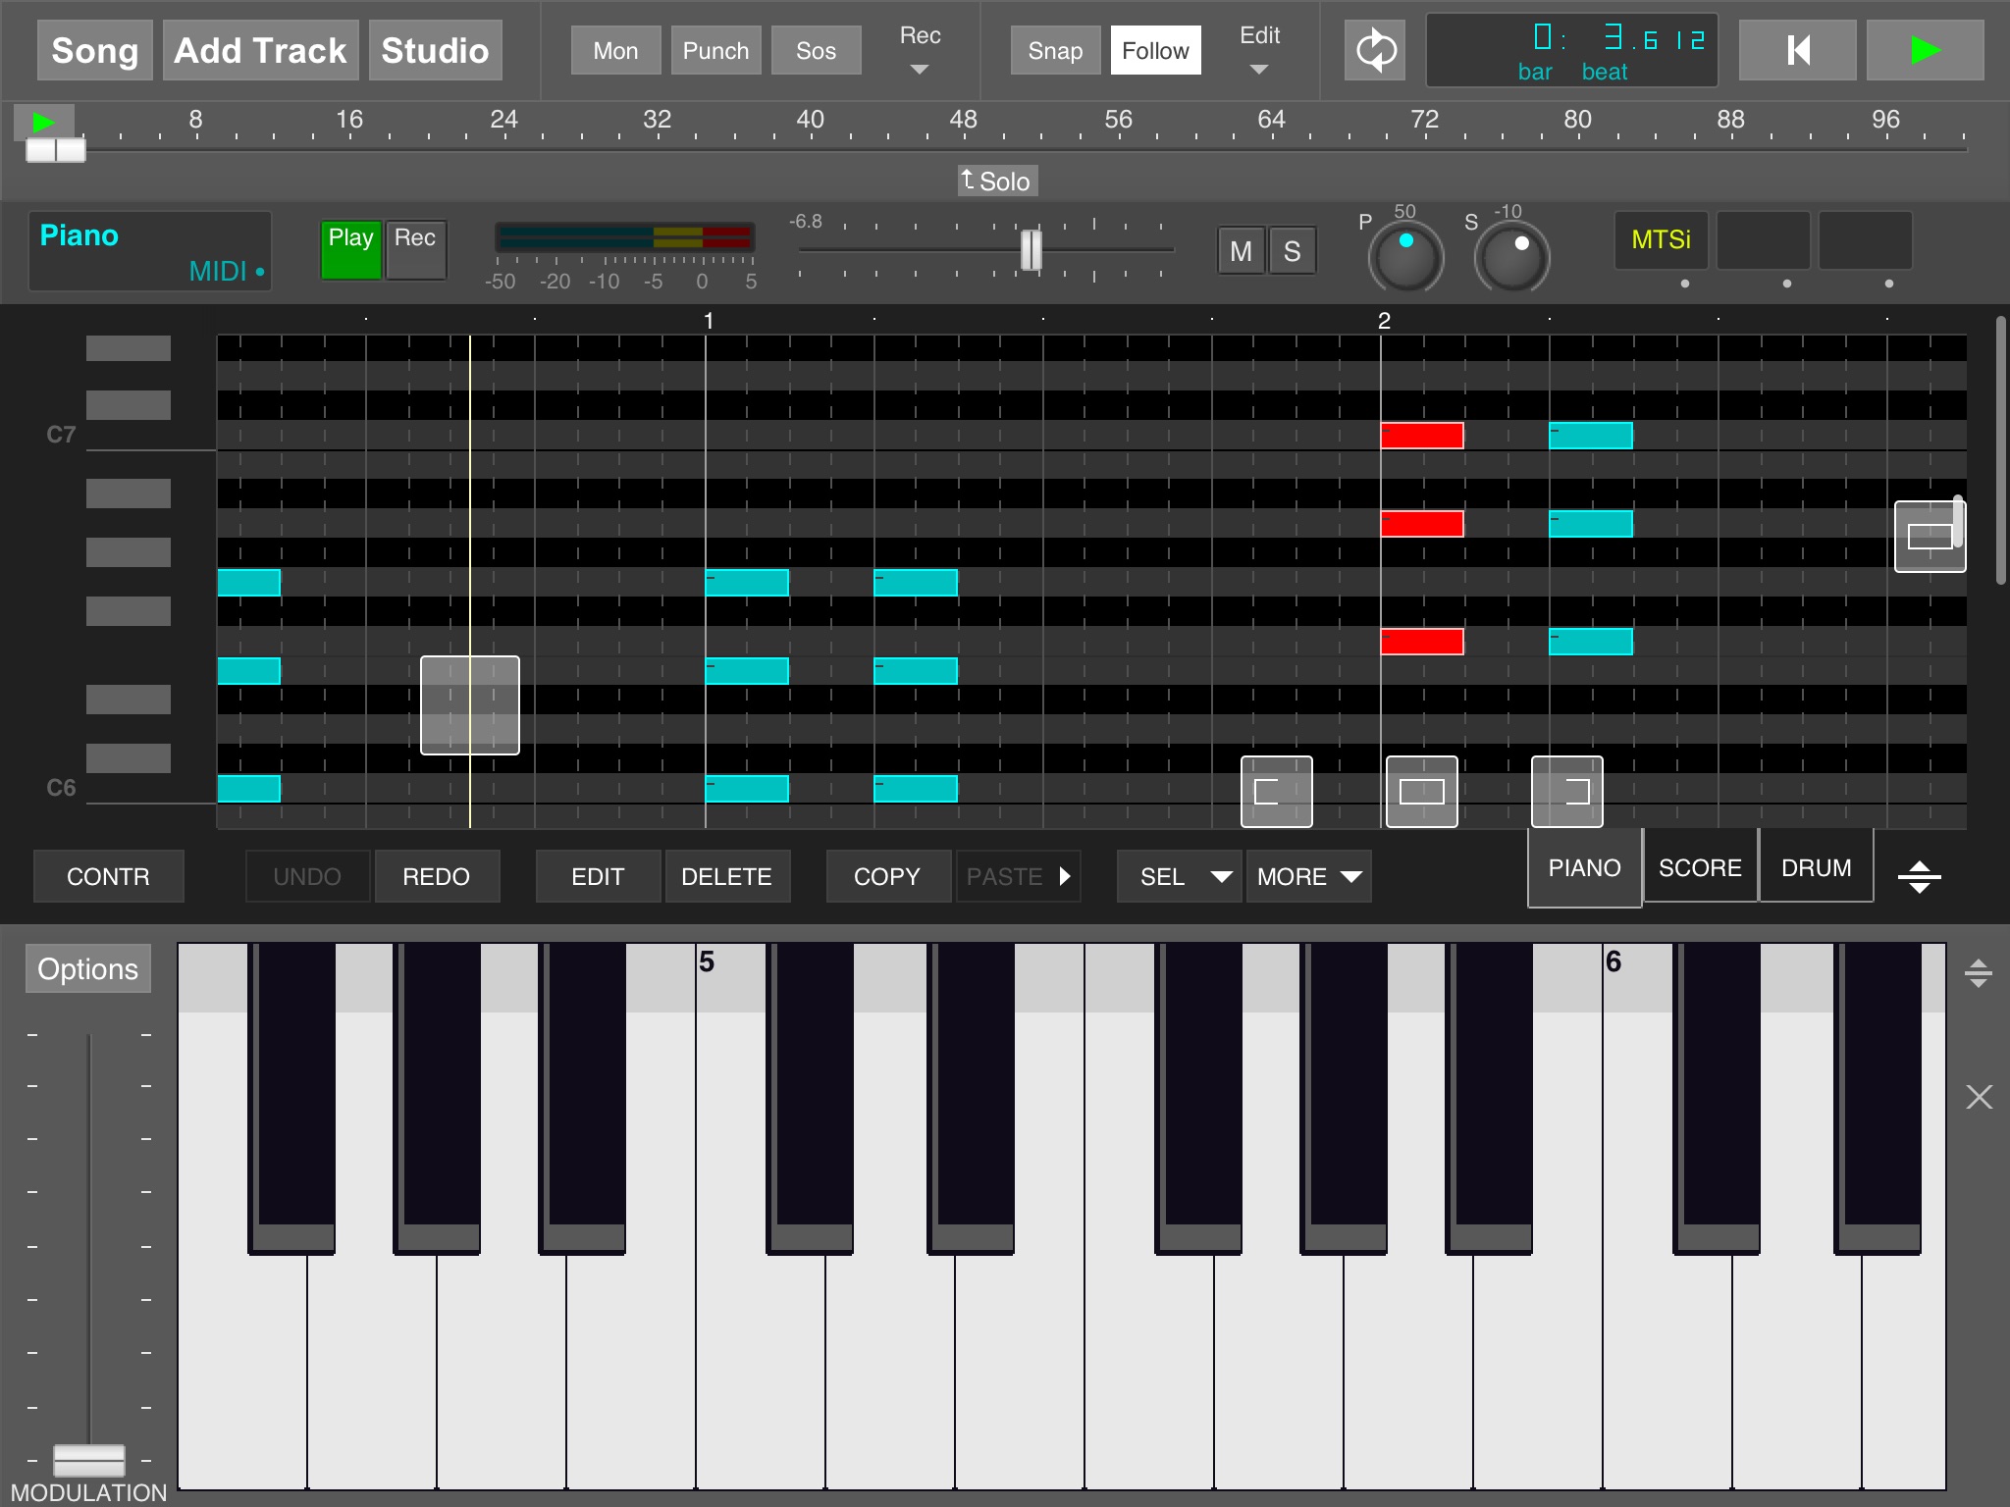Switch to the DRUM editor tab
Viewport: 2010px width, 1507px height.
pos(1816,867)
